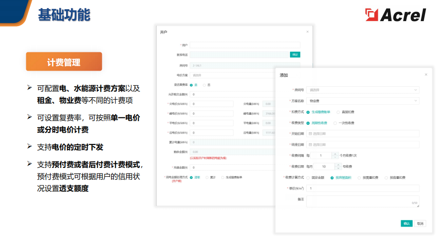The image size is (437, 245).
Task: Click the 峰电量 field showing 3166.00
Action: click(x=269, y=114)
